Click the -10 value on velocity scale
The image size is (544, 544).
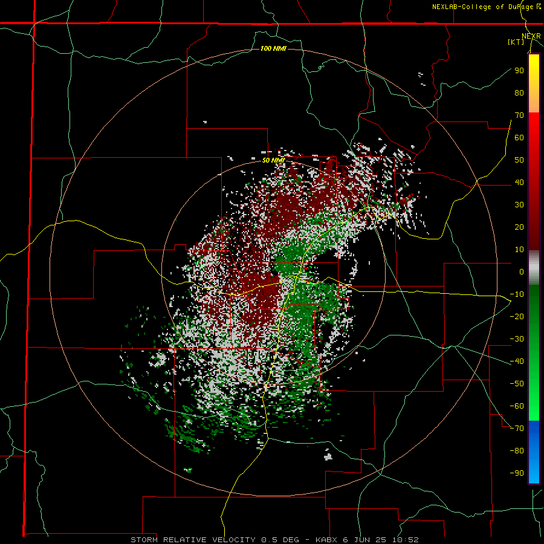[517, 294]
